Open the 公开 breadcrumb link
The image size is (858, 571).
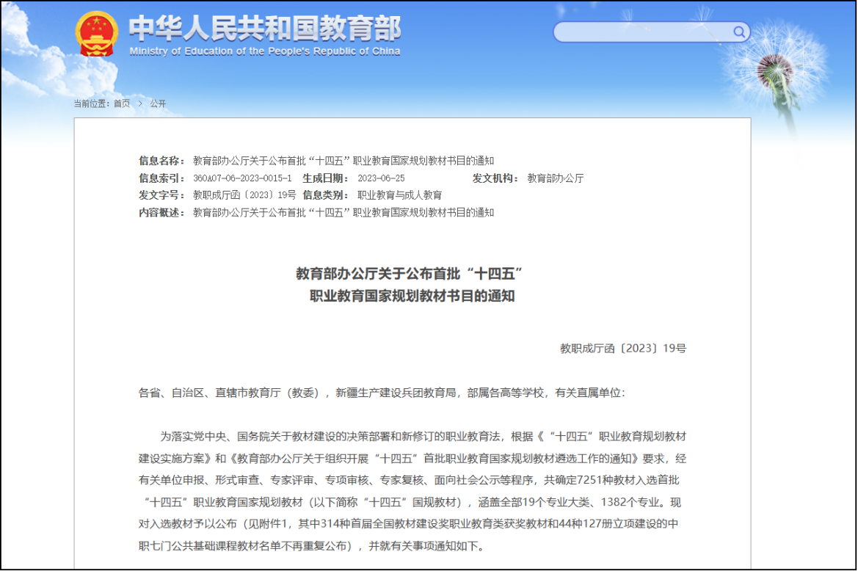(x=158, y=103)
